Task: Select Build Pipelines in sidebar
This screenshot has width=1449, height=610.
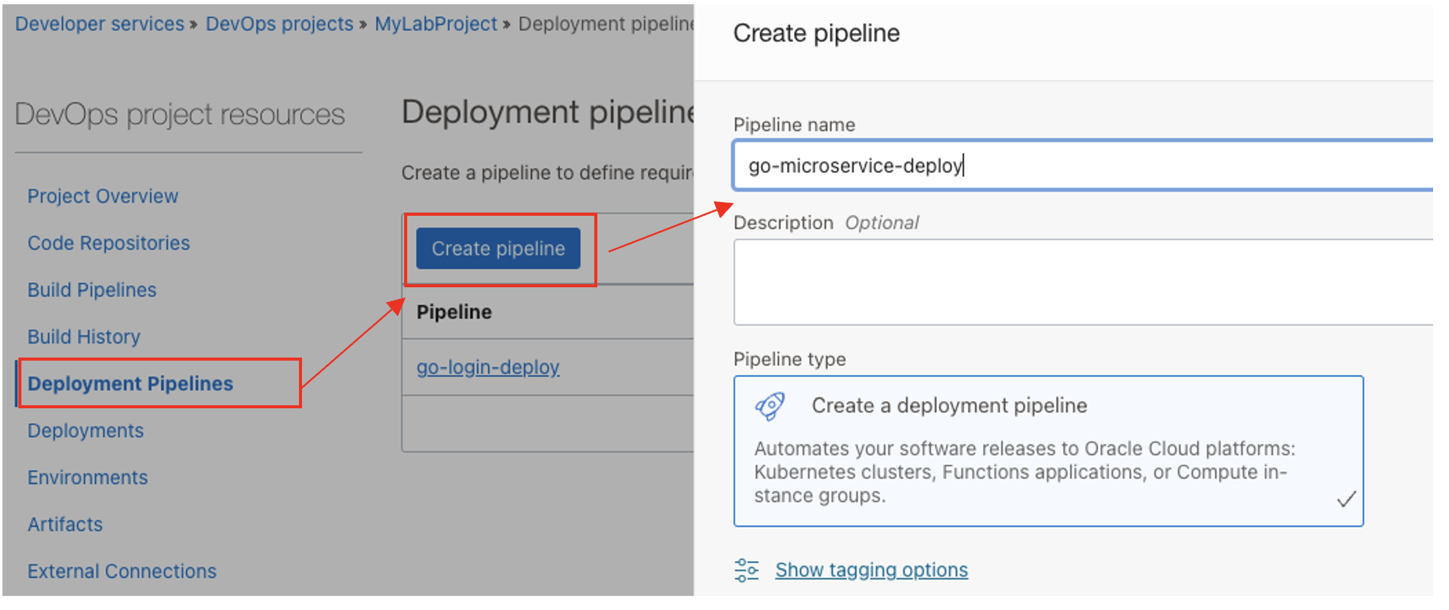Action: coord(91,290)
